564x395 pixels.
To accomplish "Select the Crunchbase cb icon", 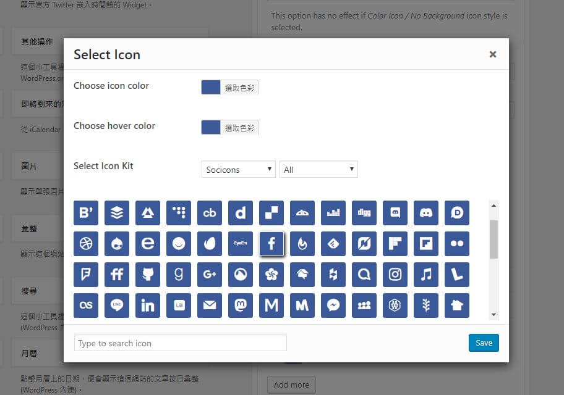I will click(x=210, y=213).
